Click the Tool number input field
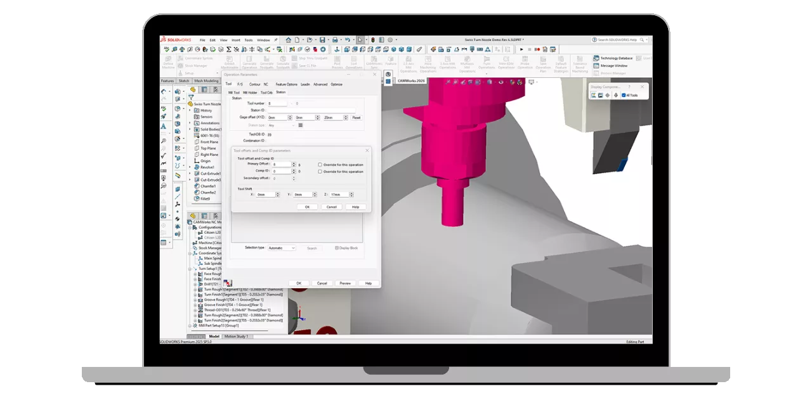This screenshot has width=812, height=398. click(x=277, y=103)
